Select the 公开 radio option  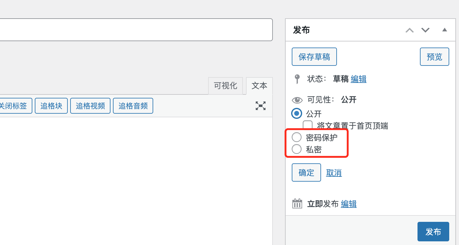297,113
